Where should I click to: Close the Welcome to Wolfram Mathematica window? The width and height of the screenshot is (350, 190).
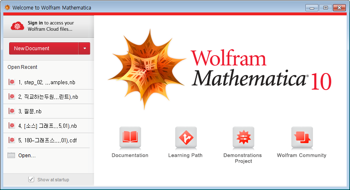(x=339, y=8)
